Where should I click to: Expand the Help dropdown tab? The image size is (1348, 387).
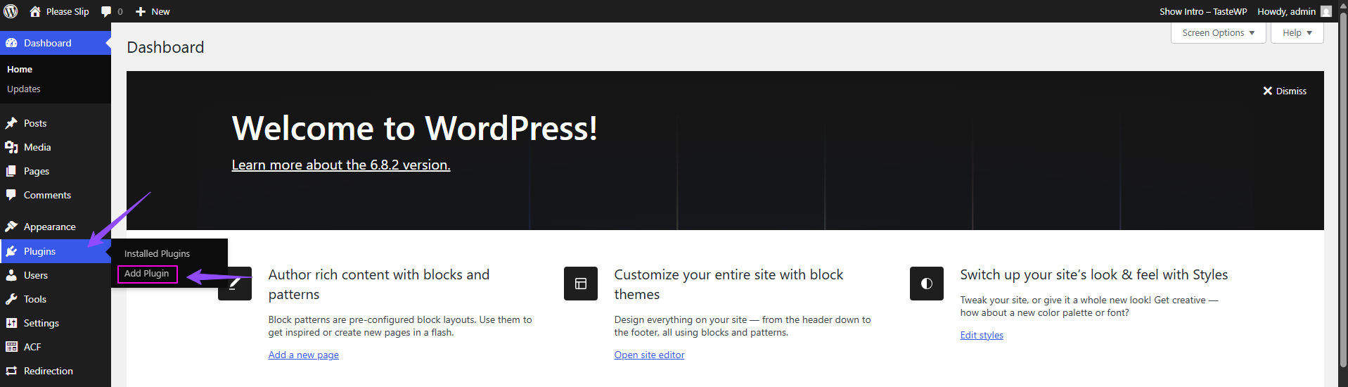point(1297,32)
